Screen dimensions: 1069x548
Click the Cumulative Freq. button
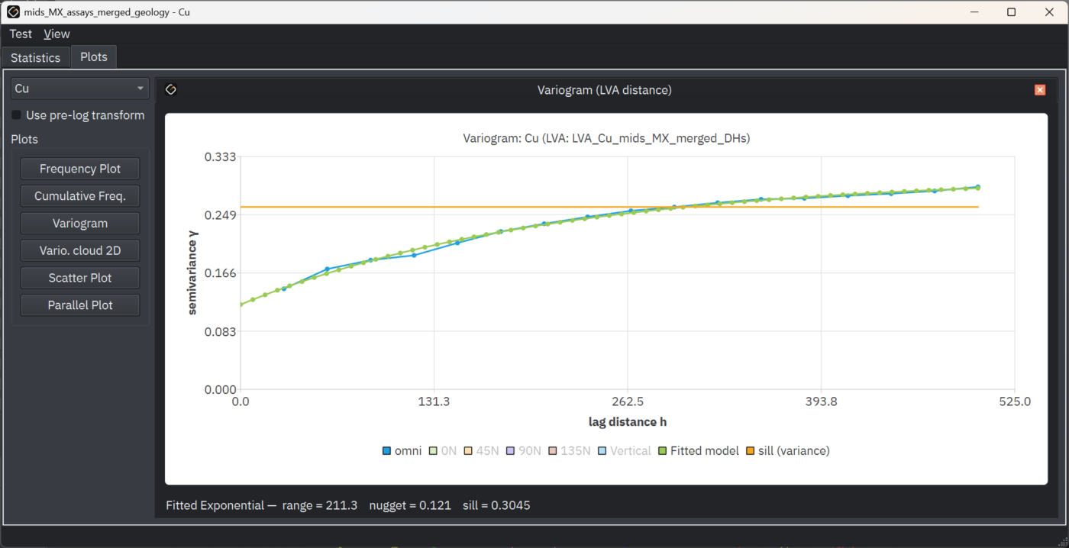(x=80, y=196)
